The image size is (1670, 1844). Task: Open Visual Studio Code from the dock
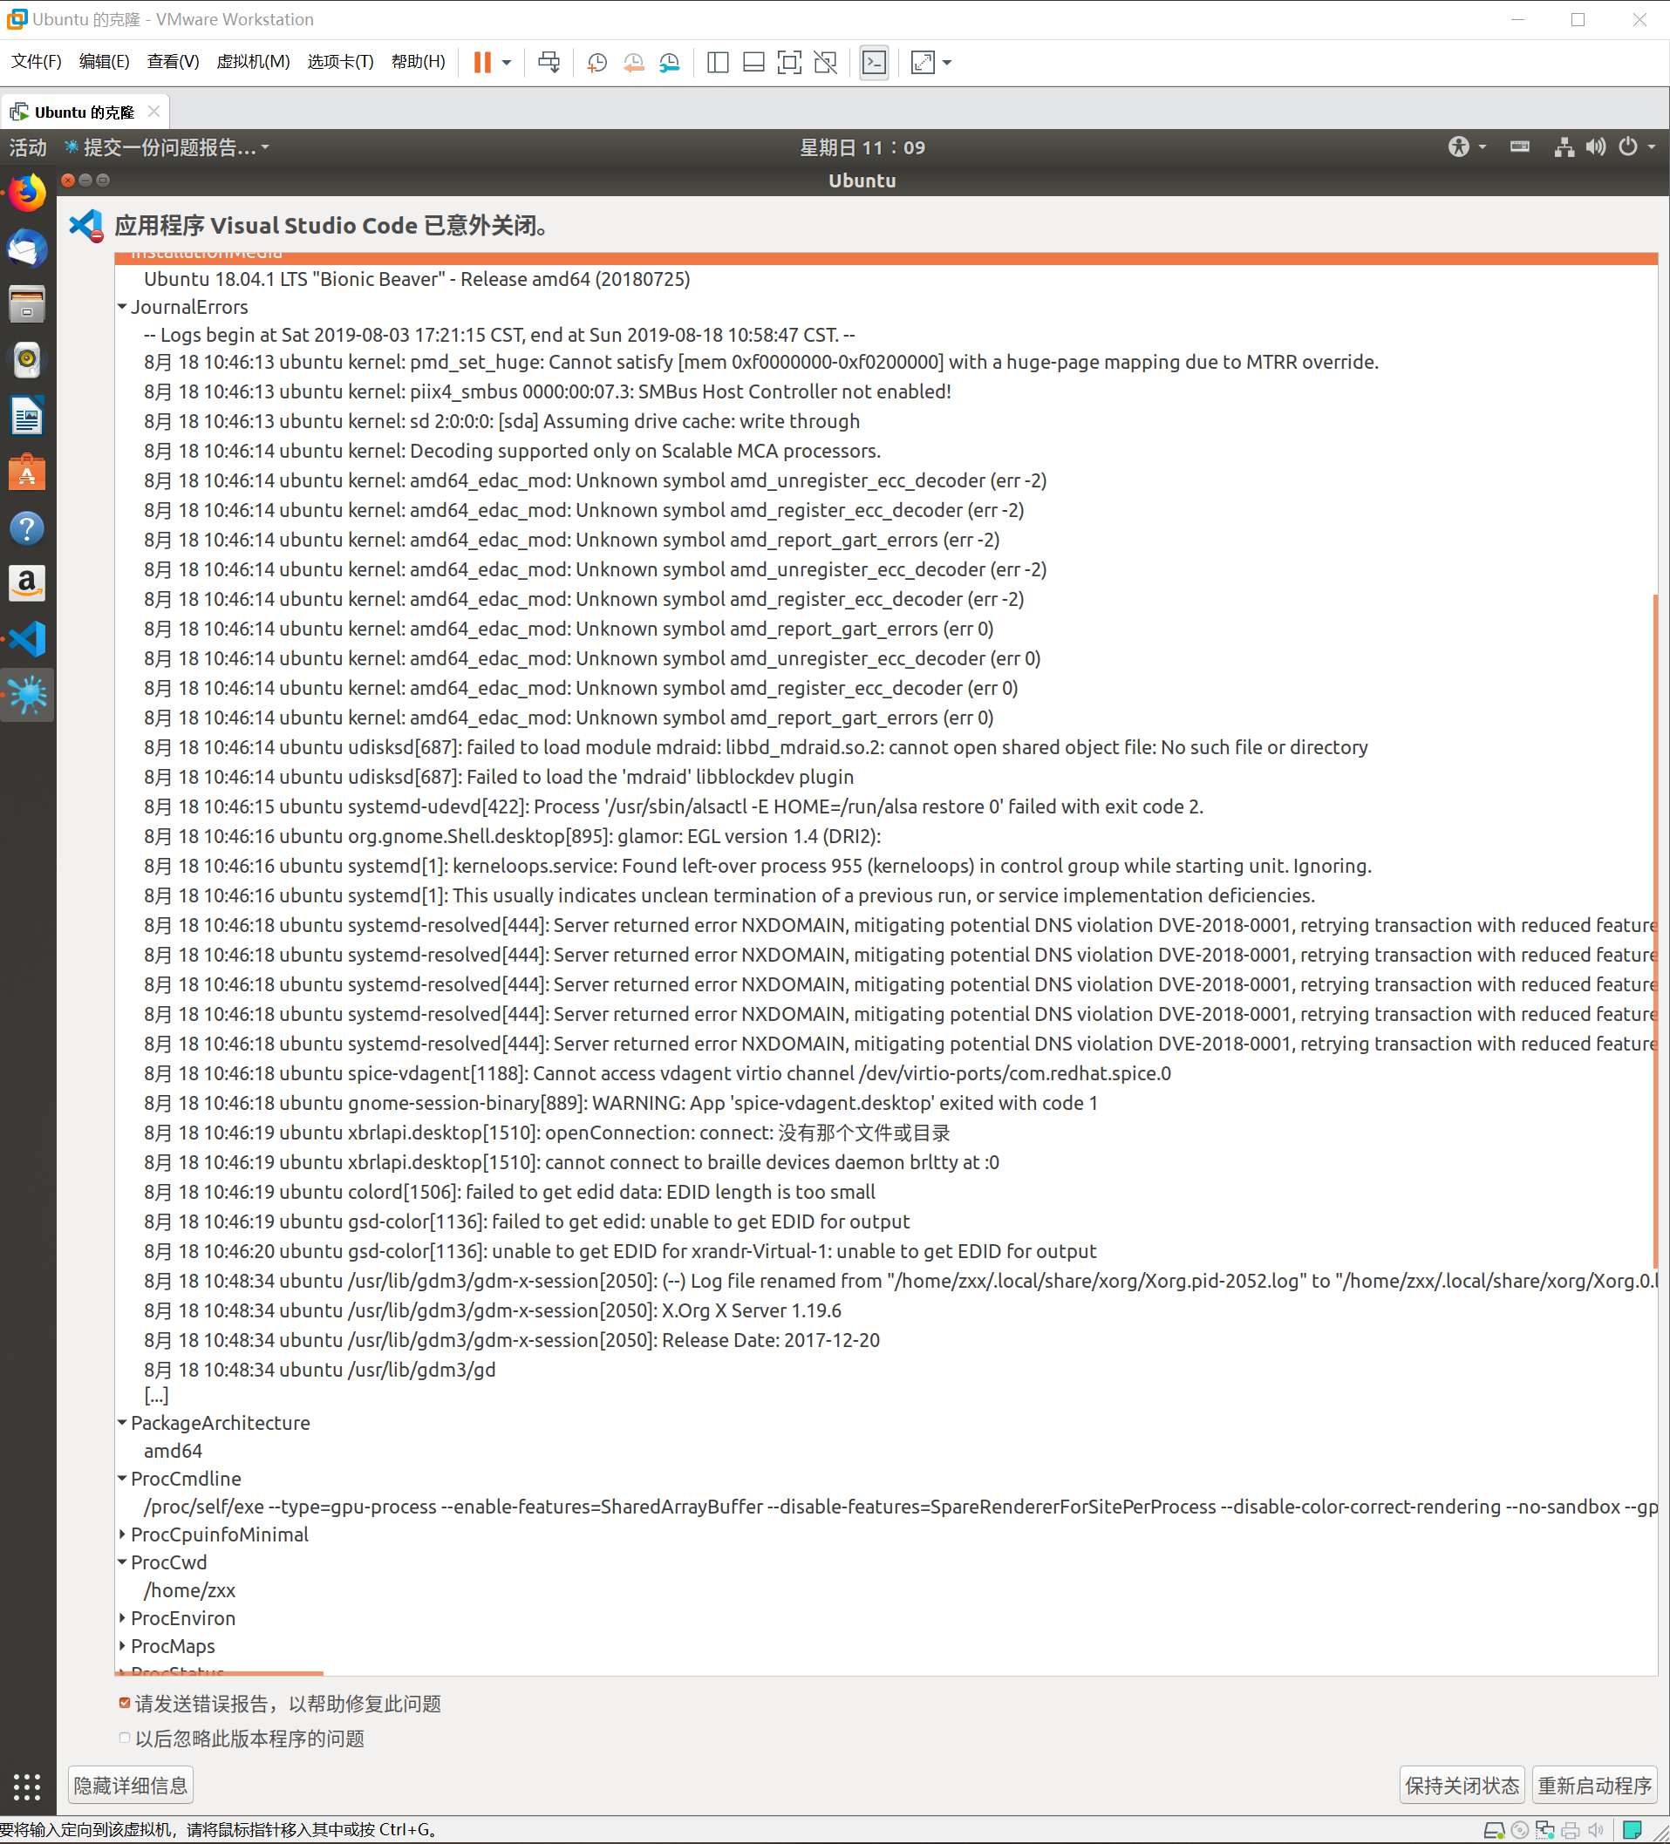click(26, 639)
